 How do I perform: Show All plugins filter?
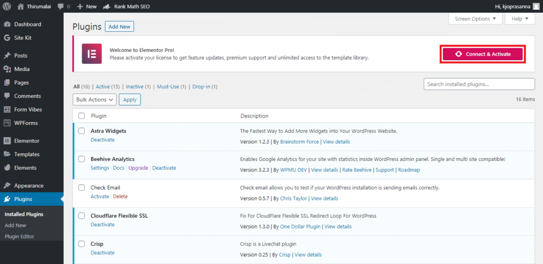(76, 86)
